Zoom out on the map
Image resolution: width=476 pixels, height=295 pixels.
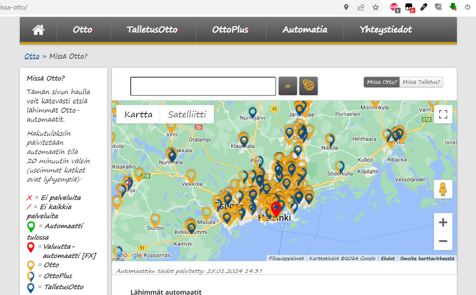[x=443, y=241]
